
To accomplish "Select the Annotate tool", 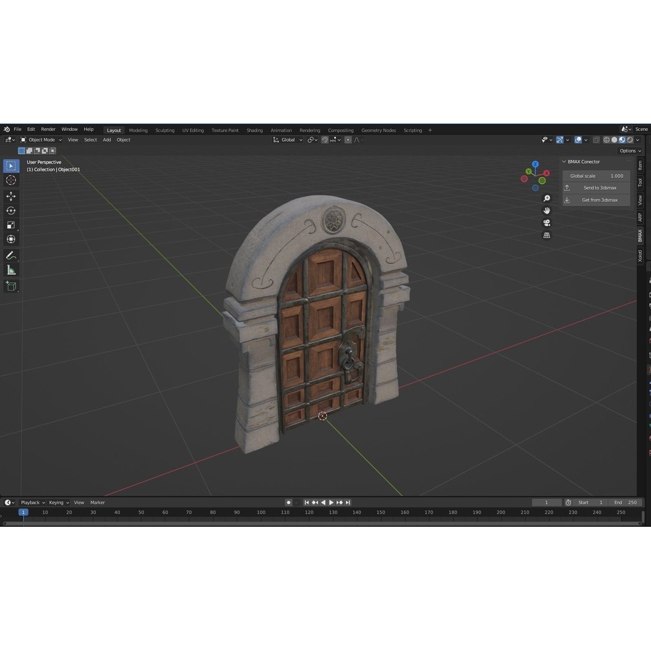I will point(11,255).
